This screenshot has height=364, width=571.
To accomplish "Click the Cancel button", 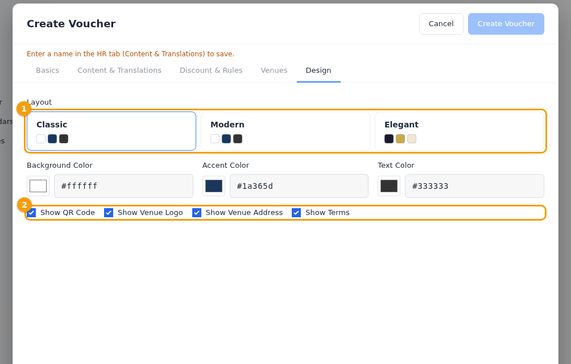I will point(441,24).
